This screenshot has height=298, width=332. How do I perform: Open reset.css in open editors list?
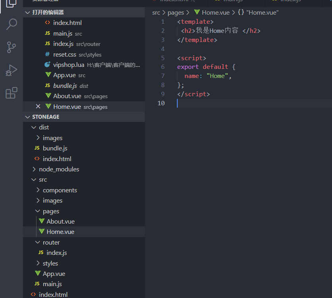click(84, 55)
